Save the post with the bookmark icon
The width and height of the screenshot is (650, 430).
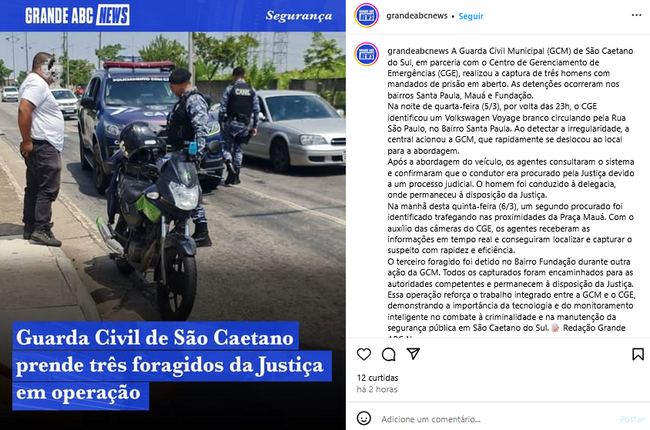pos(638,355)
